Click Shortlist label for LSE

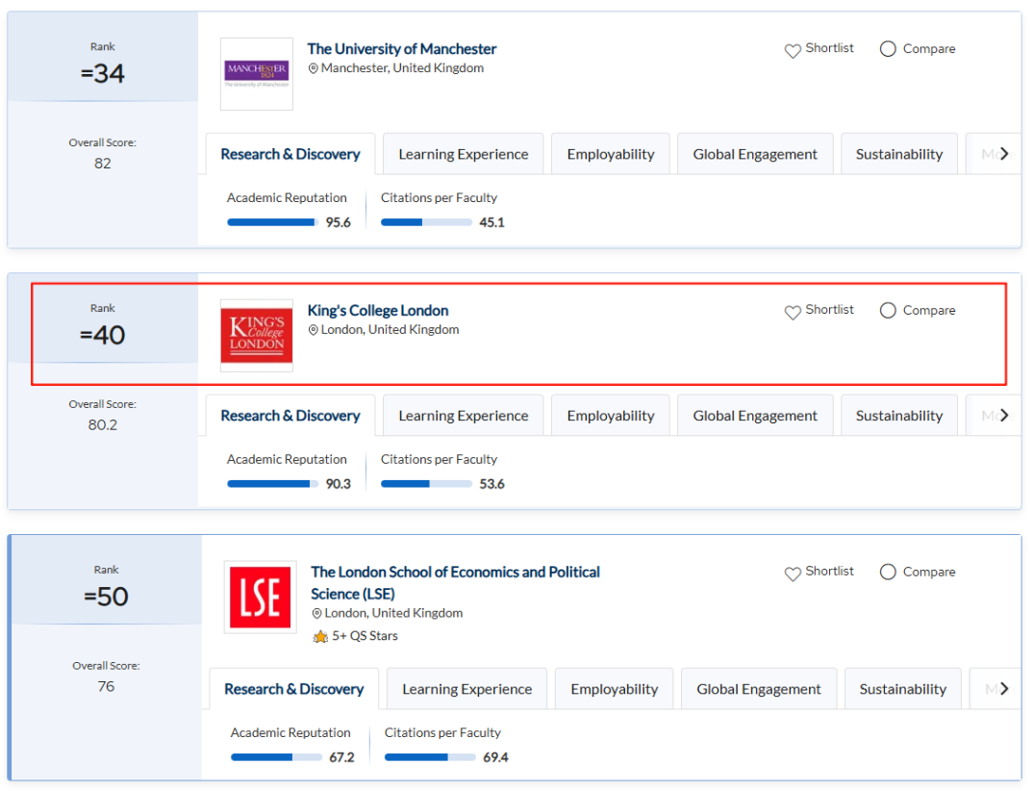[829, 572]
